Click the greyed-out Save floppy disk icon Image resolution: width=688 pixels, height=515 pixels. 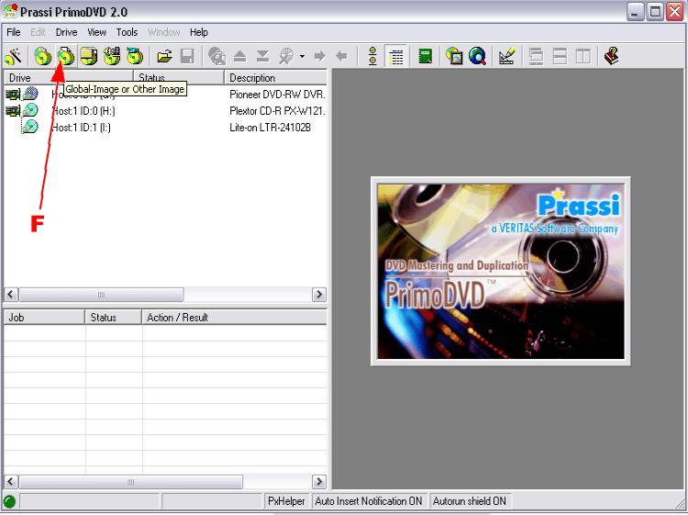[x=187, y=56]
